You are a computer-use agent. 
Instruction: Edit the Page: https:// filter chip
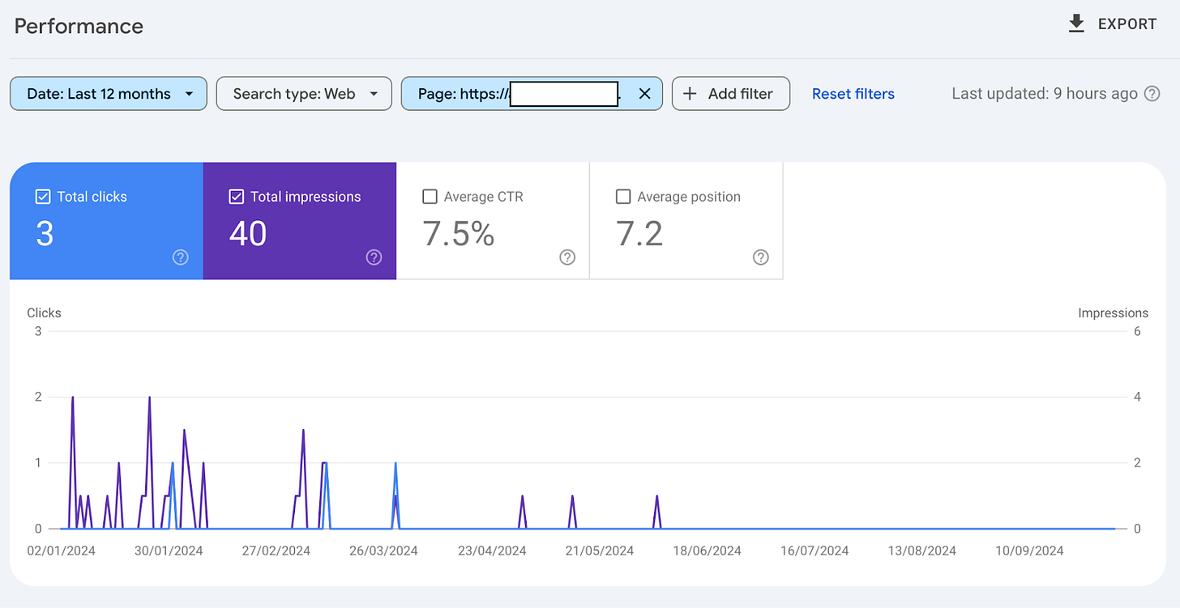tap(532, 94)
